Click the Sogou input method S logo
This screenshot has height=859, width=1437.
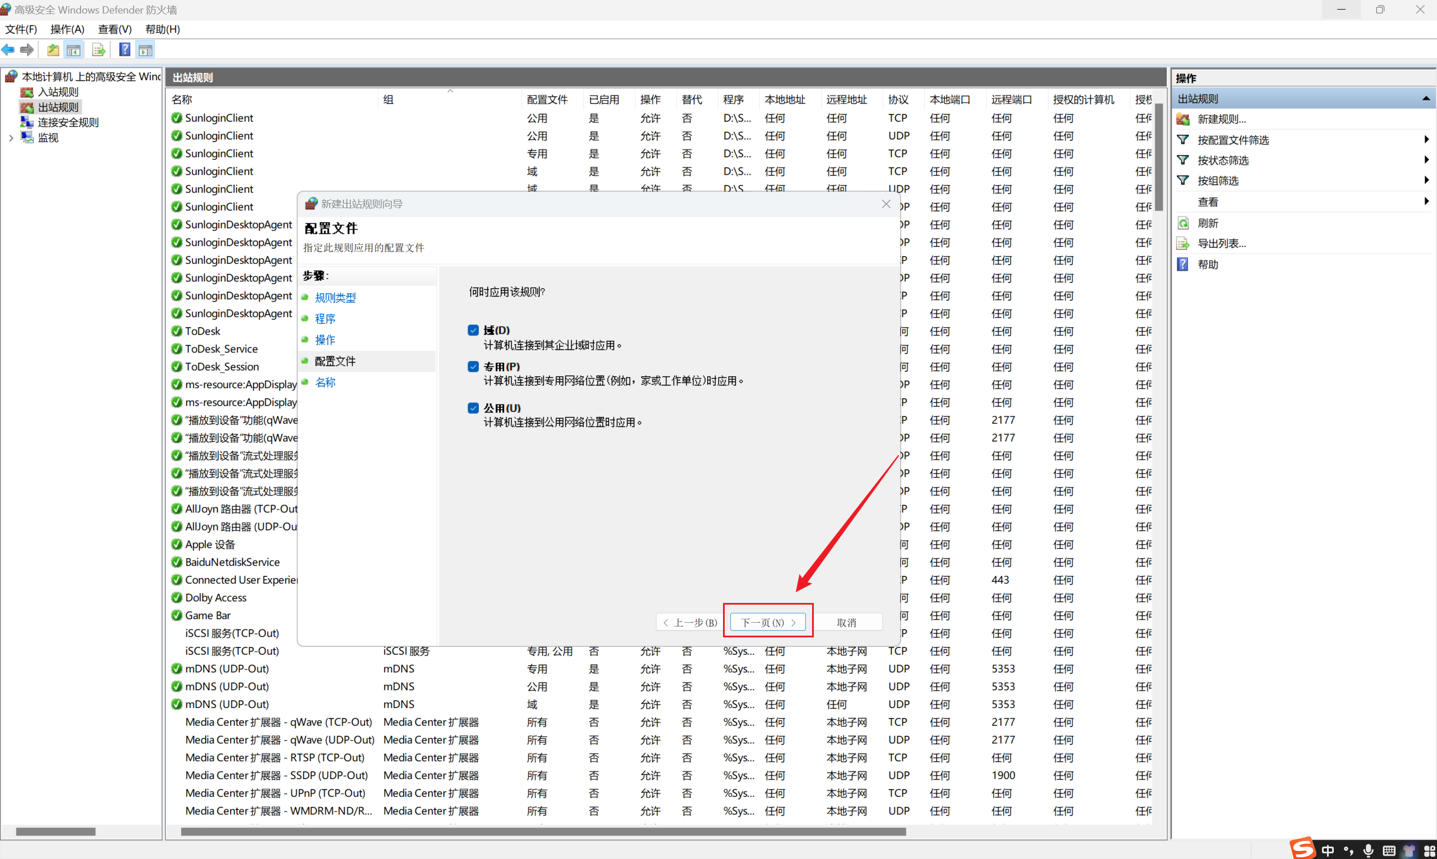(1302, 848)
